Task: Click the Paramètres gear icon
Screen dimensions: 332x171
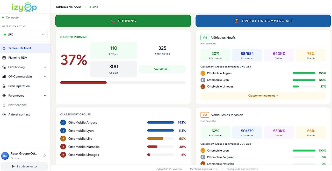Action: [4, 96]
